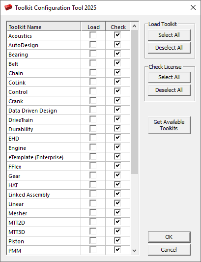
Task: Tick the Load checkbox for Gear
Action: pyautogui.click(x=93, y=175)
